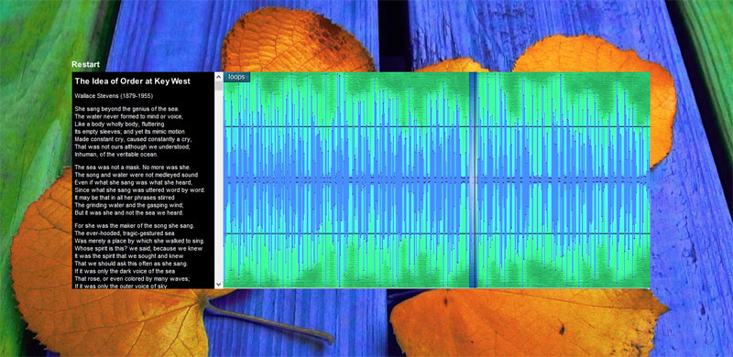
Task: Click the line "If it was only the outer voice of sky"
Action: 121,286
